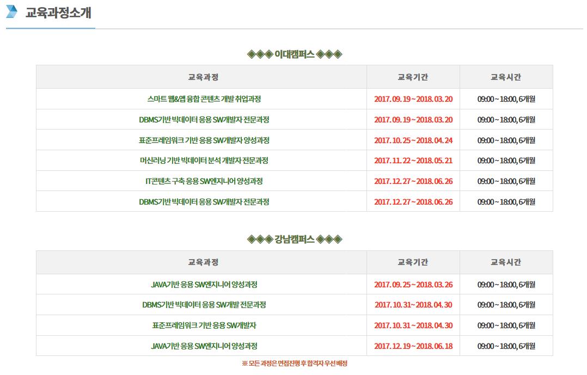Open 스마트 웹&앱 융합 콘텐츠 개발 취업과정
This screenshot has height=375, width=587.
[204, 99]
